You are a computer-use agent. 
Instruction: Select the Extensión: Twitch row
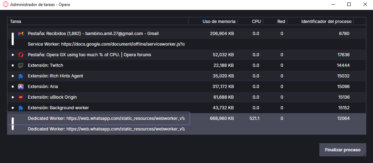186,65
